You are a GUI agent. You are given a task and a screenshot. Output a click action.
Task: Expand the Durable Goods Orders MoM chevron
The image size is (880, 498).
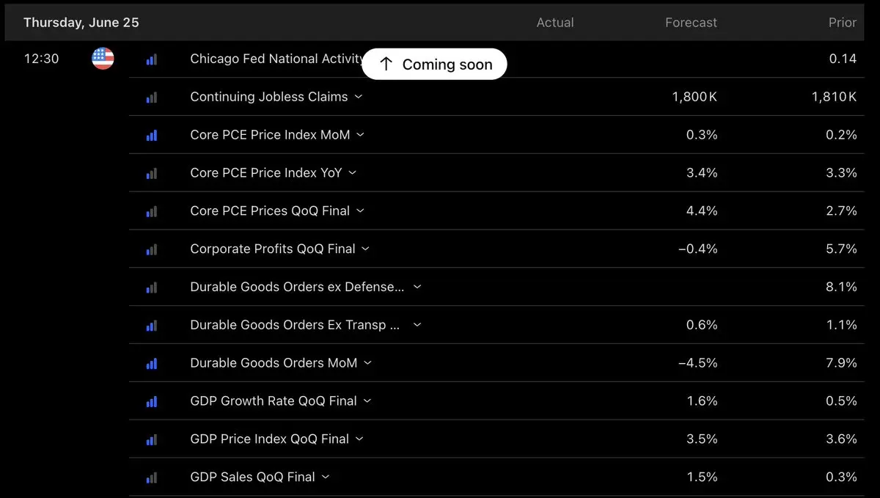(368, 362)
